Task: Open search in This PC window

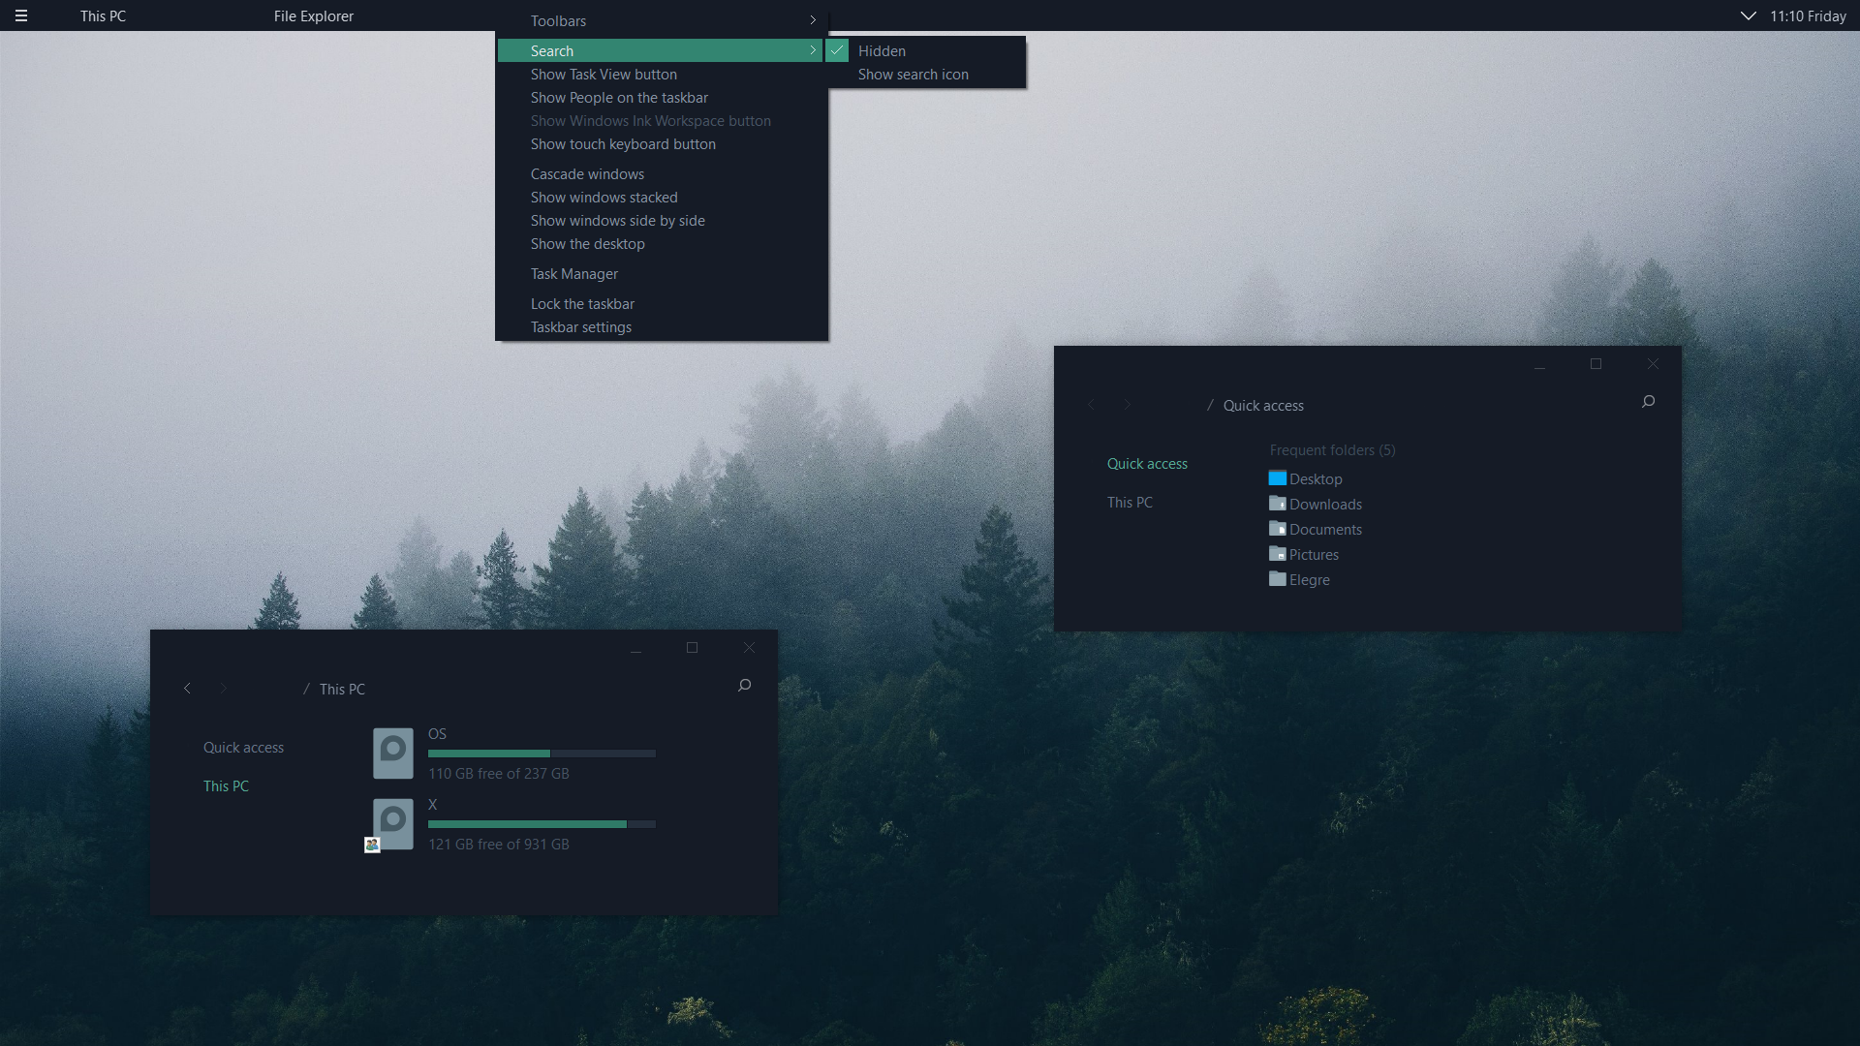Action: 744,686
